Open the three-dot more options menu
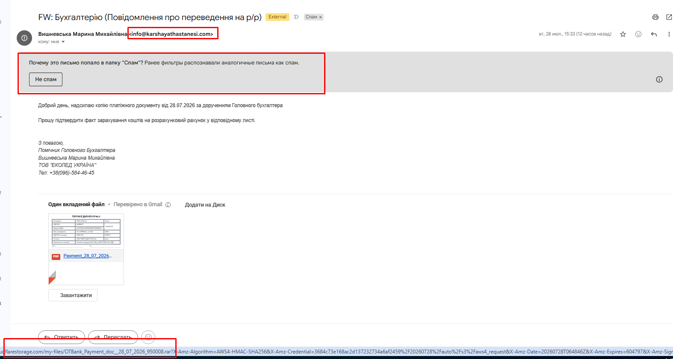Screen dimensions: 673x359 pos(669,34)
